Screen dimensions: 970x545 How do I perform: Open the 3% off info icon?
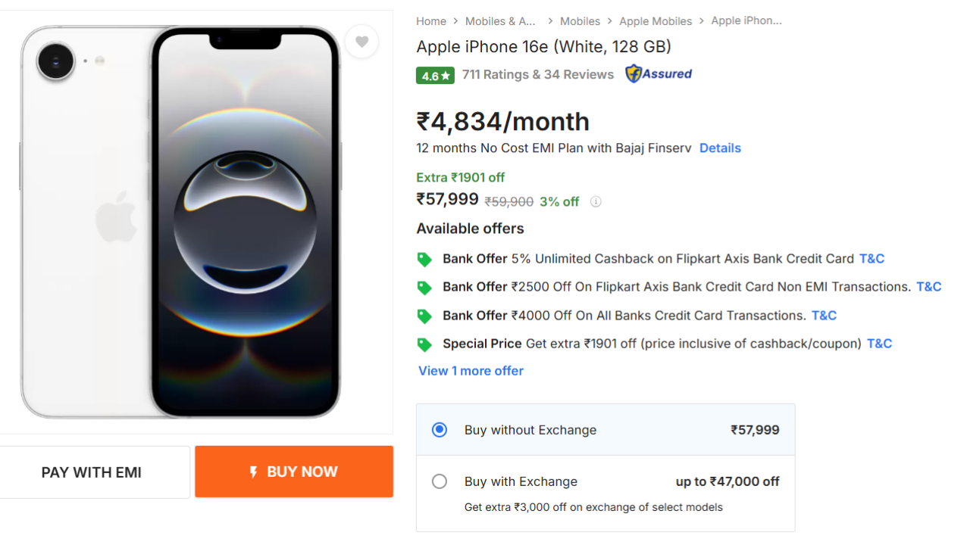[x=596, y=201]
